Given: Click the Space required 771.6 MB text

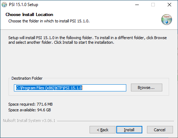Looking at the screenshot, I should point(30,104).
